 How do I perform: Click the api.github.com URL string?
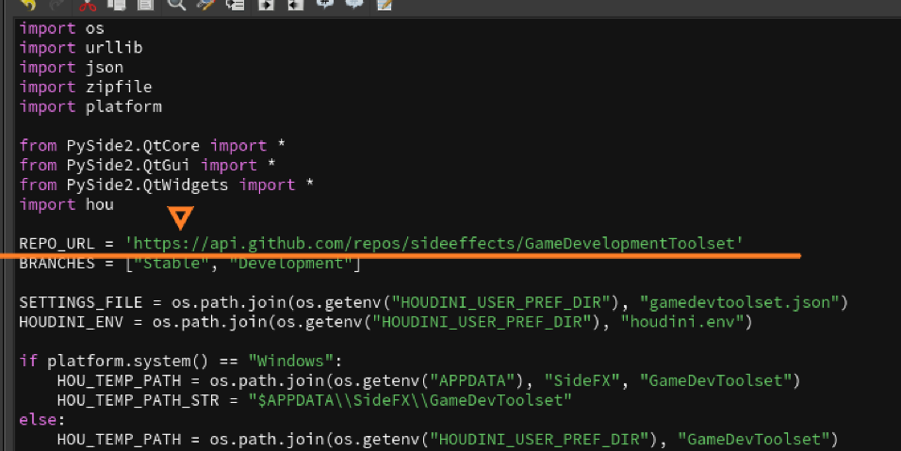434,243
